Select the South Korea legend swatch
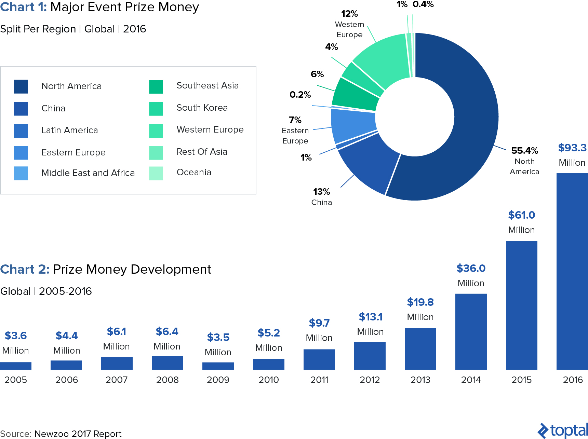Screen dimensions: 588x439 point(156,109)
